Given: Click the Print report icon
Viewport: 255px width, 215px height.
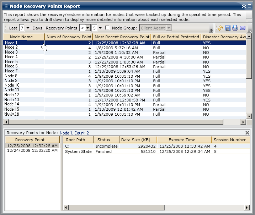Looking at the screenshot, I should (235, 28).
